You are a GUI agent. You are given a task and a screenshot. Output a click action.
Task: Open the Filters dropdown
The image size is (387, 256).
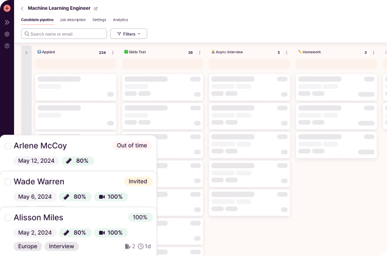[x=128, y=34]
